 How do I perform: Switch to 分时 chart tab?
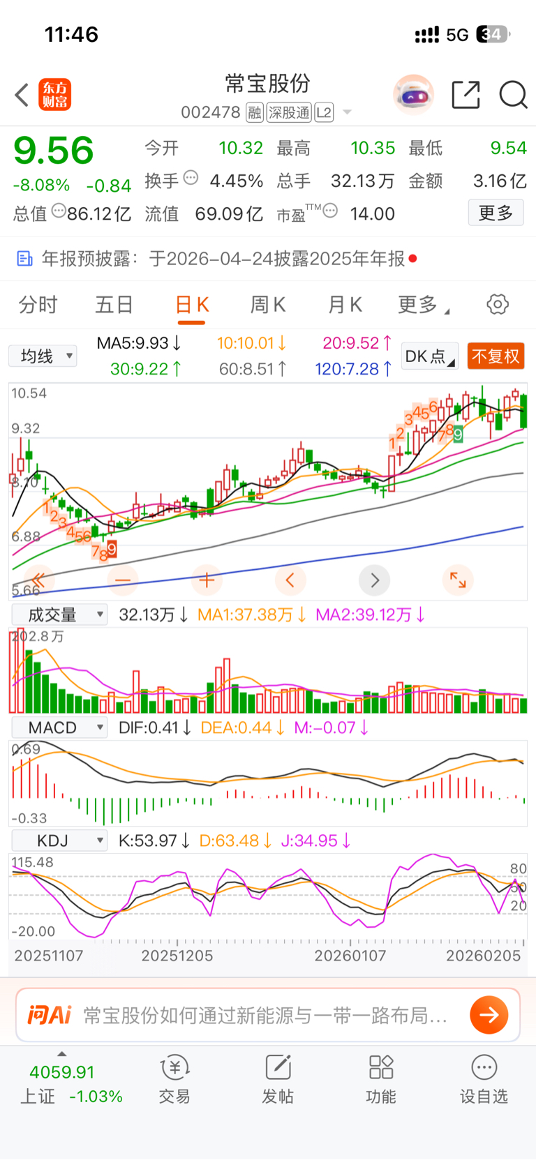pyautogui.click(x=38, y=305)
